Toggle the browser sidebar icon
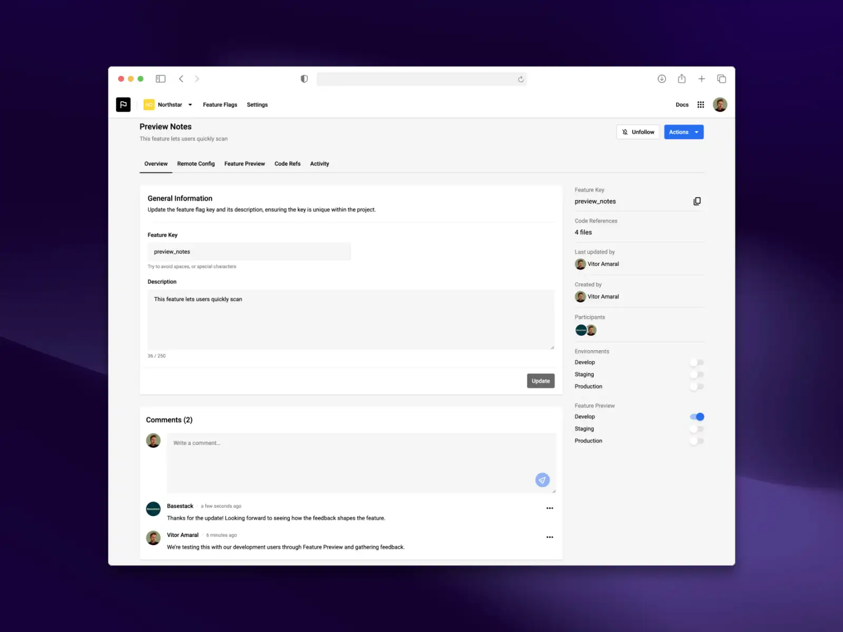 pos(161,79)
